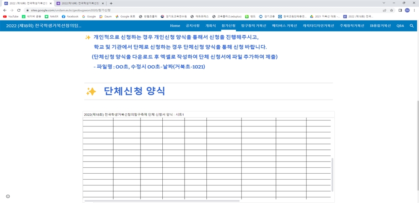Screen dimensions: 419x203
Task: Click the site title 2022 (제18회) 전국학생거북선창의탐
Action: (x=44, y=26)
